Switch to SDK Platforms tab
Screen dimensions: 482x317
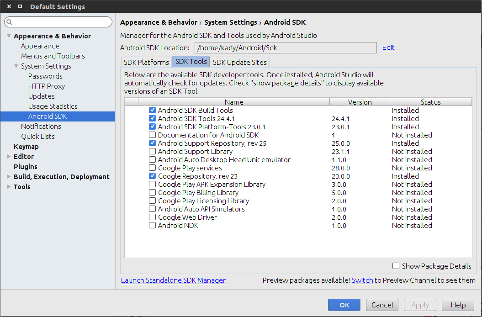[x=146, y=62]
